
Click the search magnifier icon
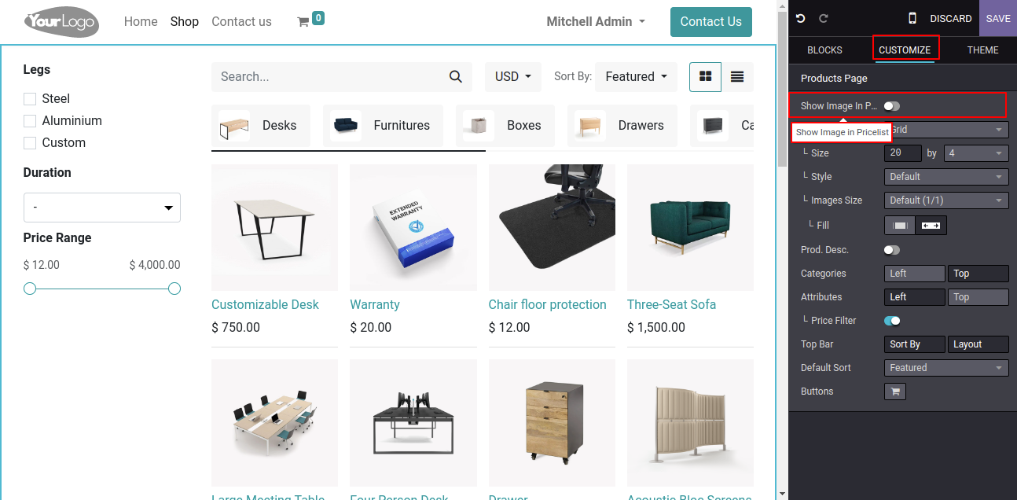coord(456,76)
